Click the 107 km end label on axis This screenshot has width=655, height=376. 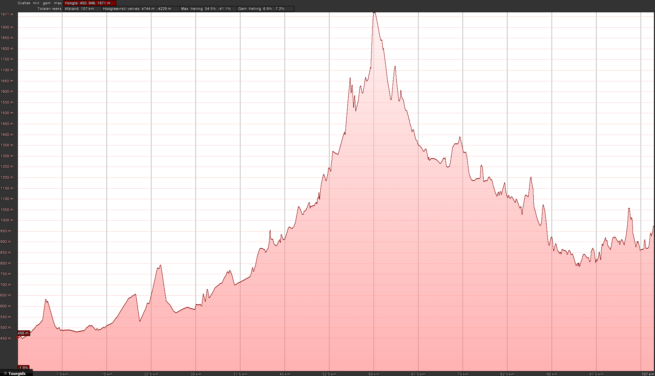coord(647,374)
